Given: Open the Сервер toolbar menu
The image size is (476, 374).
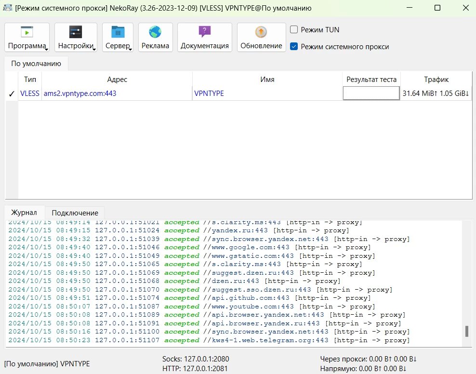Looking at the screenshot, I should pos(118,37).
